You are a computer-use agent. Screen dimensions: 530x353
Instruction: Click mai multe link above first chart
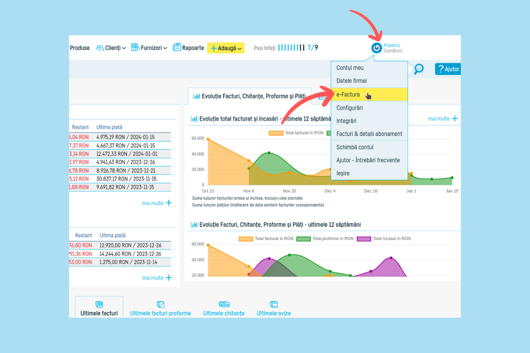(x=443, y=119)
